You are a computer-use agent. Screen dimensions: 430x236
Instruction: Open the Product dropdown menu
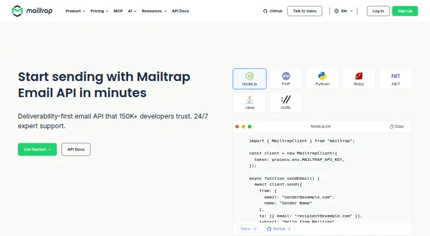(x=75, y=11)
